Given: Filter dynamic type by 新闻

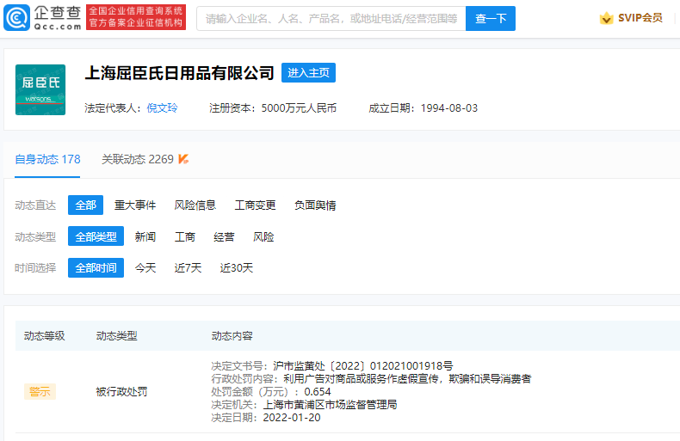Looking at the screenshot, I should 145,236.
